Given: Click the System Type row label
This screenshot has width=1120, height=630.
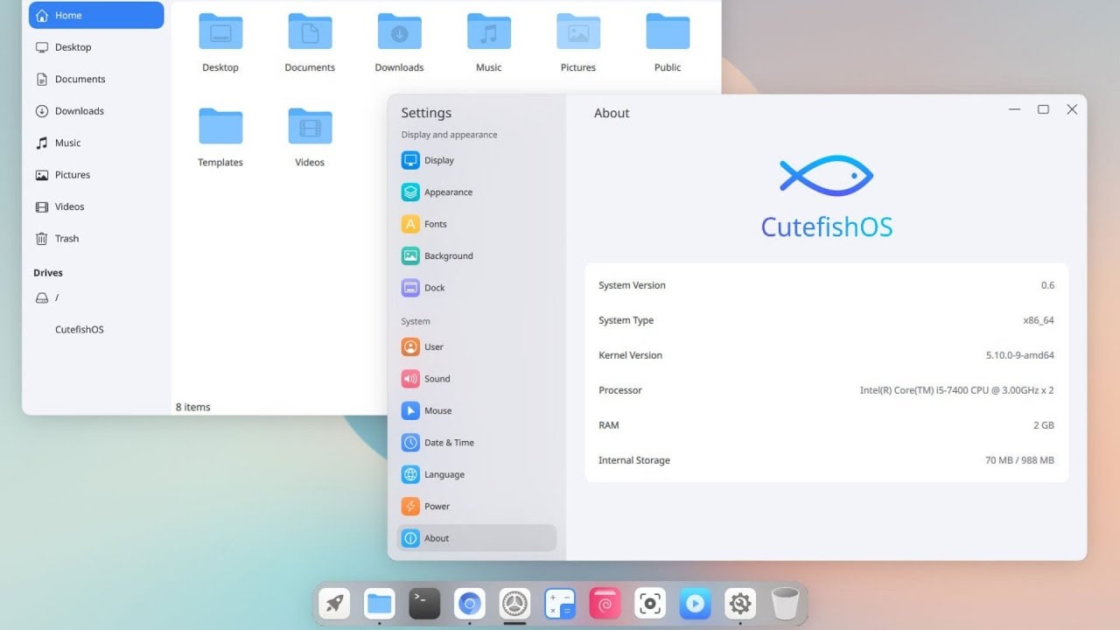Looking at the screenshot, I should coord(626,320).
